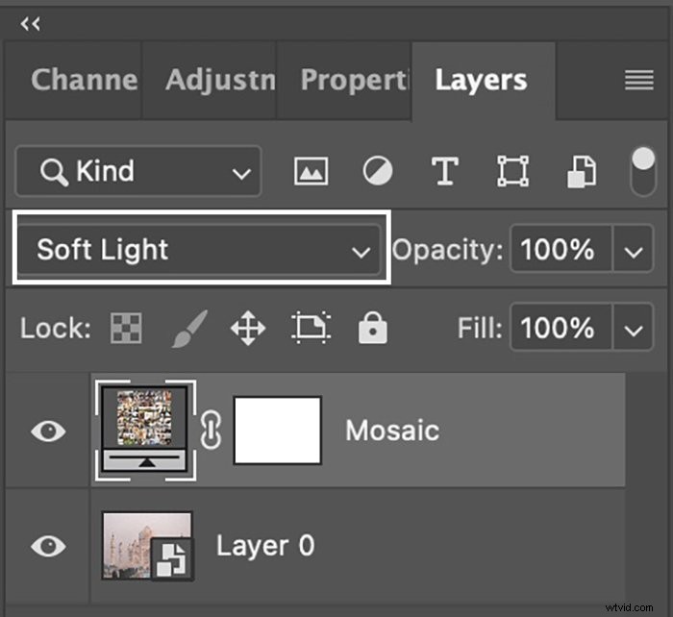Filter for smart objects
This screenshot has height=617, width=673.
(x=582, y=172)
